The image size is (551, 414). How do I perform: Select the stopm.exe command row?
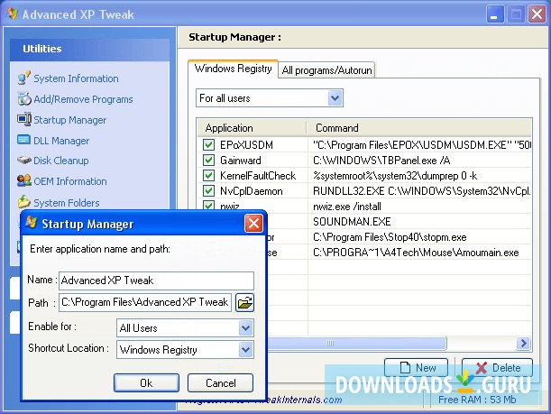(419, 237)
